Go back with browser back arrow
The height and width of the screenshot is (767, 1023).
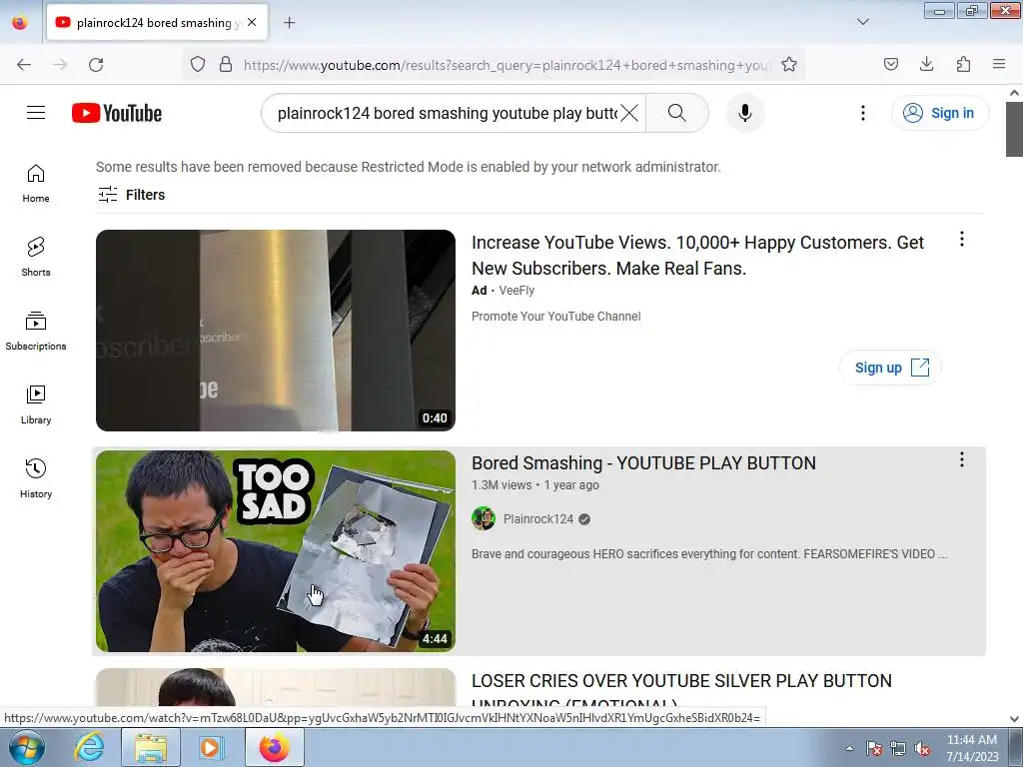tap(24, 65)
